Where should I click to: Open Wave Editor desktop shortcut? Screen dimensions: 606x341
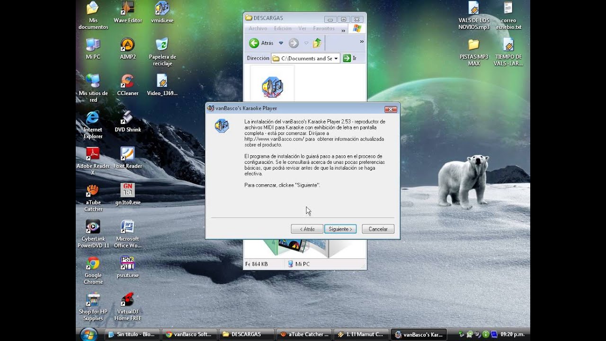128,13
